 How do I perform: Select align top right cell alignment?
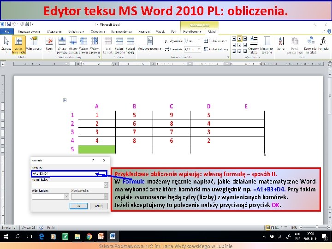click(x=245, y=39)
